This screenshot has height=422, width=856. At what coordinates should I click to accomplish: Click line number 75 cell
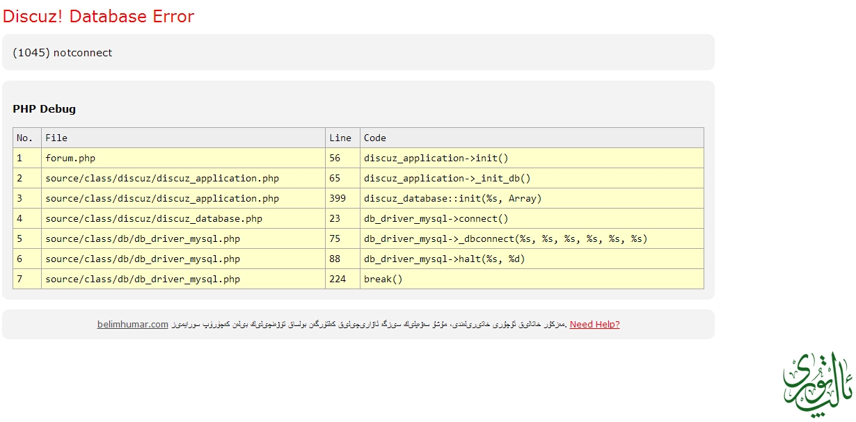point(342,238)
